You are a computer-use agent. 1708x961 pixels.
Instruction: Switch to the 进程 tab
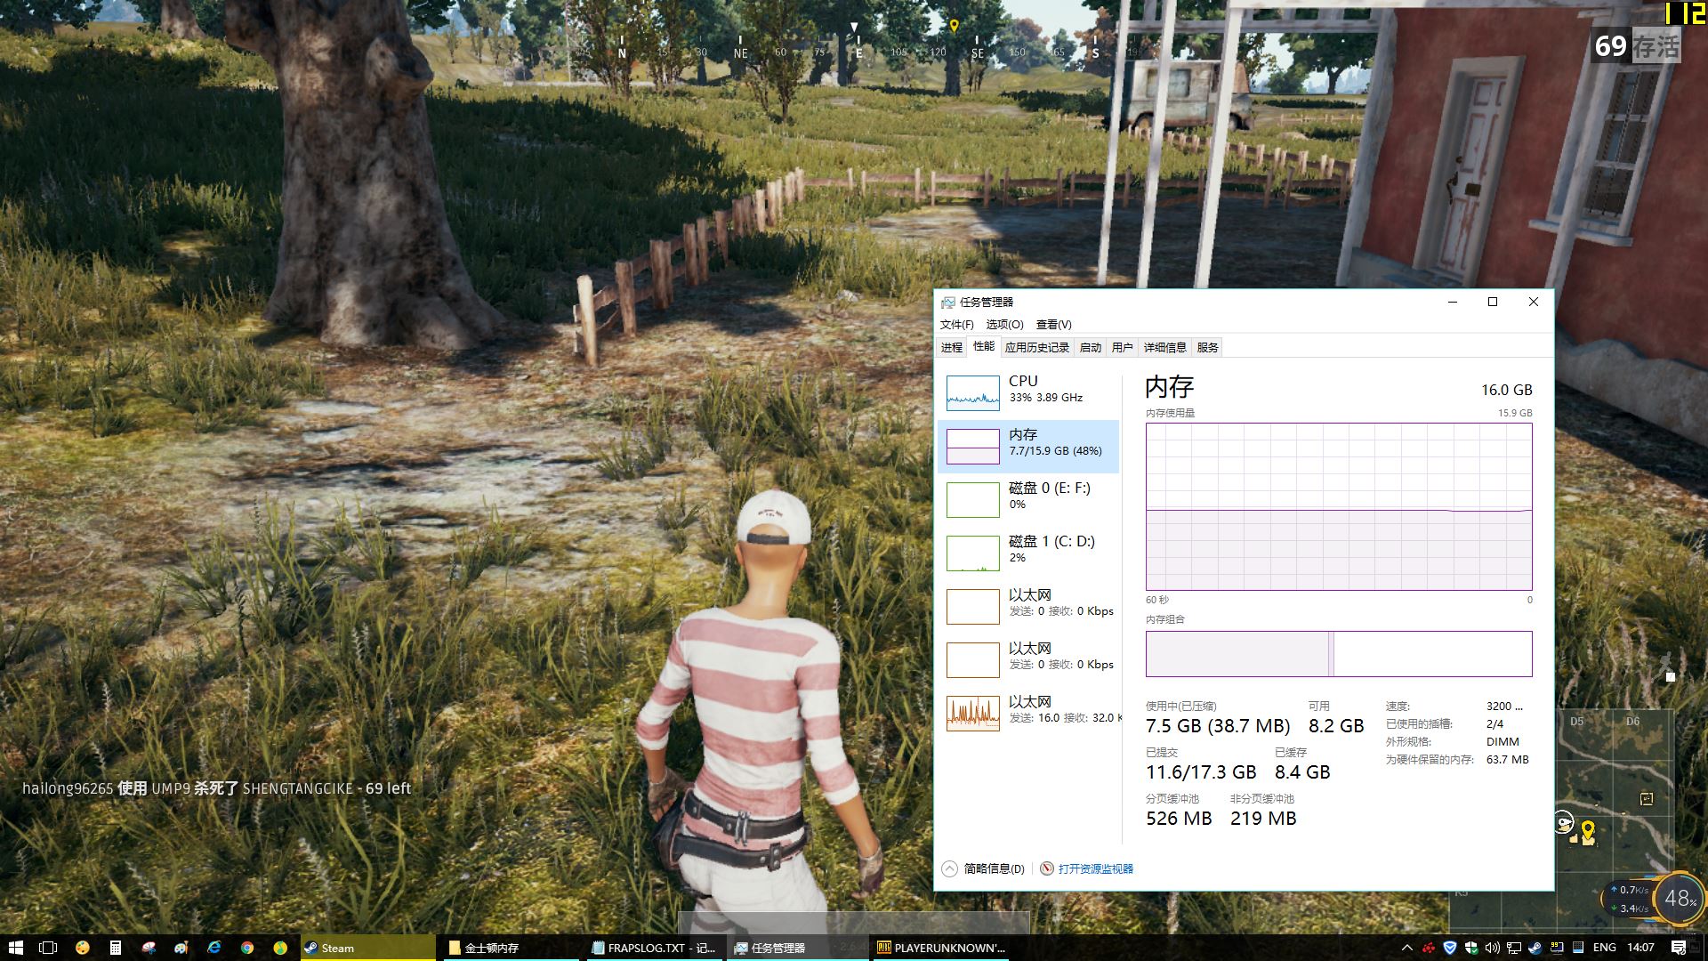952,348
